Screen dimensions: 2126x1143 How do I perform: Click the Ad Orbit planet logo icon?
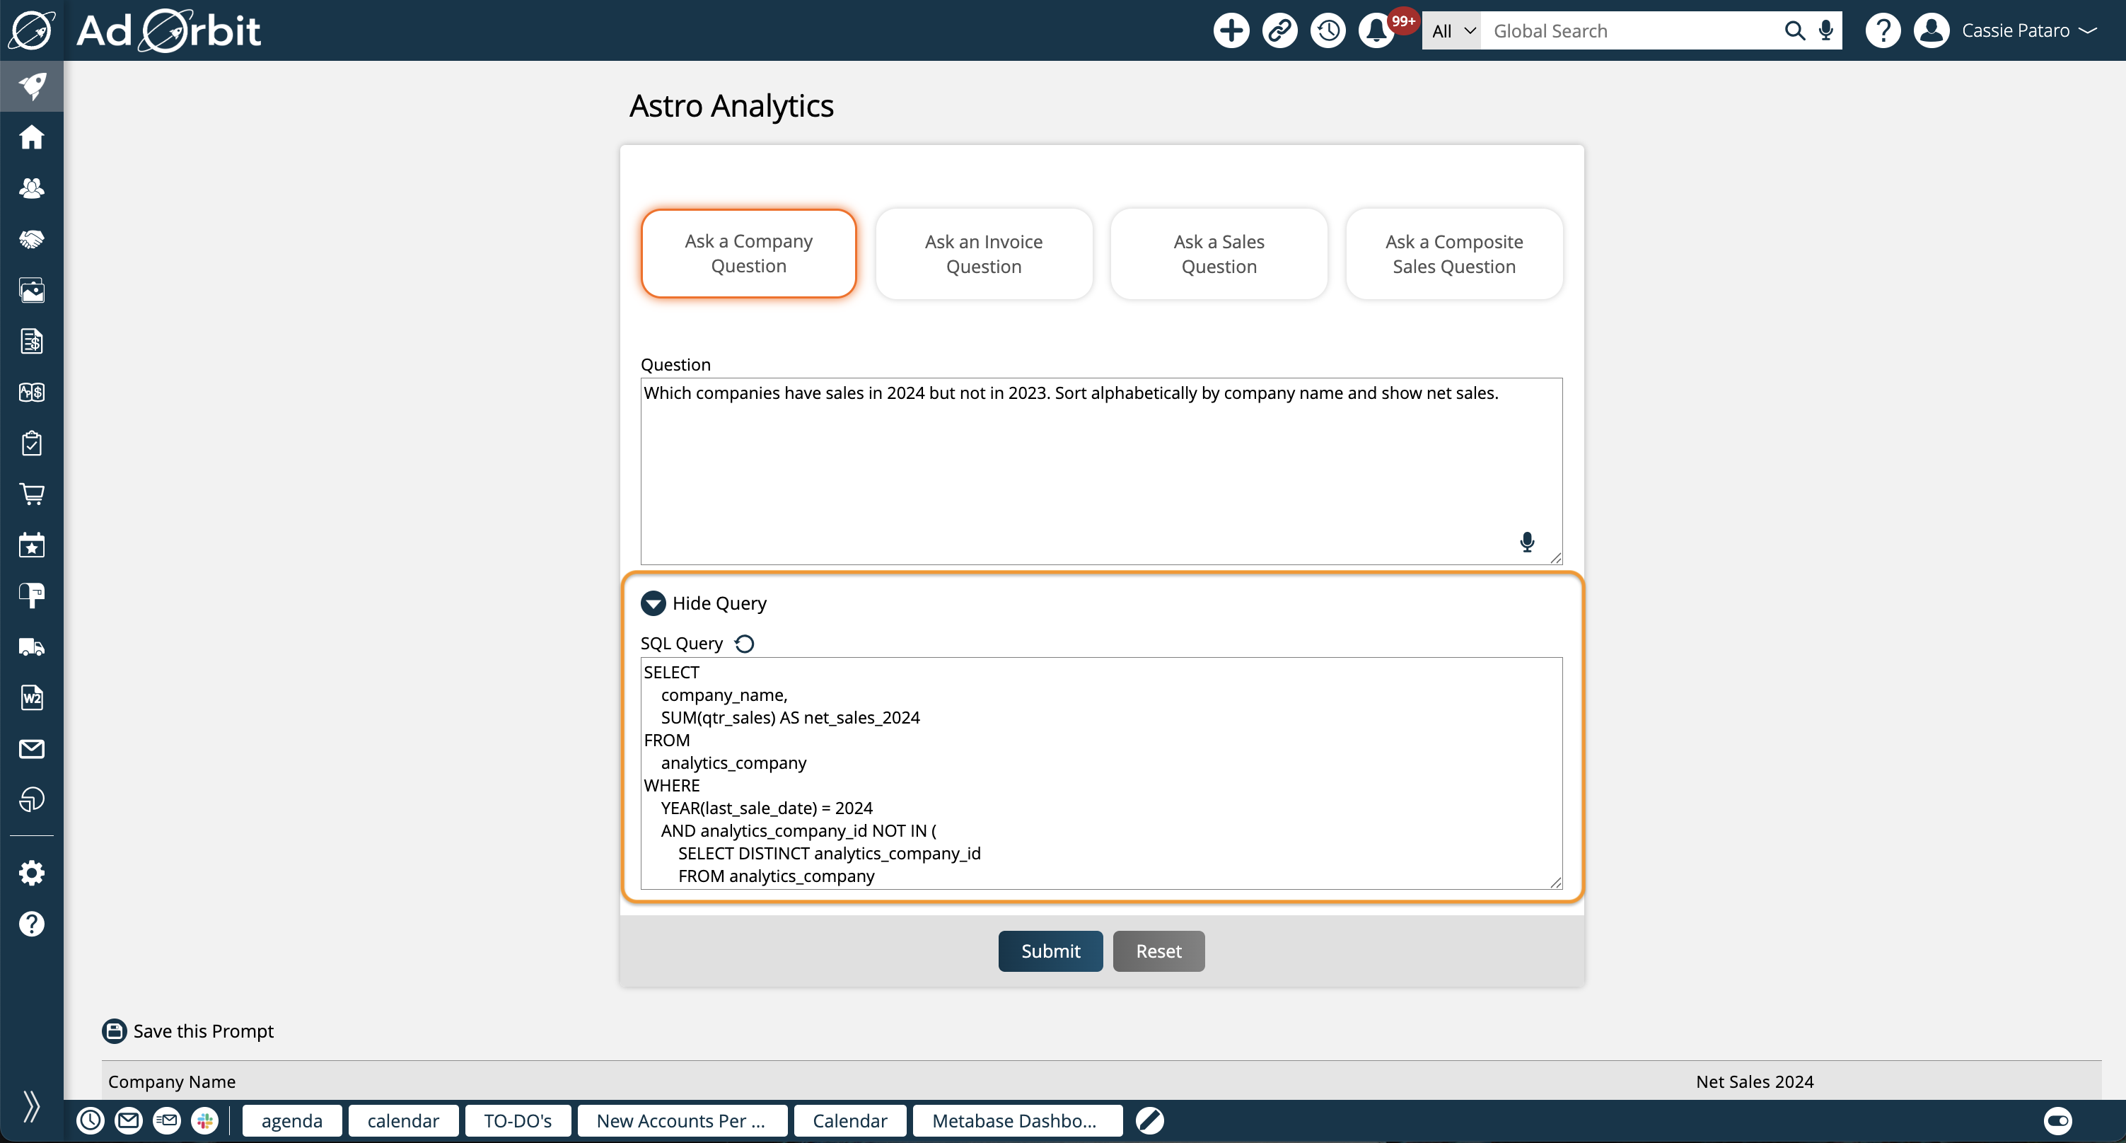31,30
